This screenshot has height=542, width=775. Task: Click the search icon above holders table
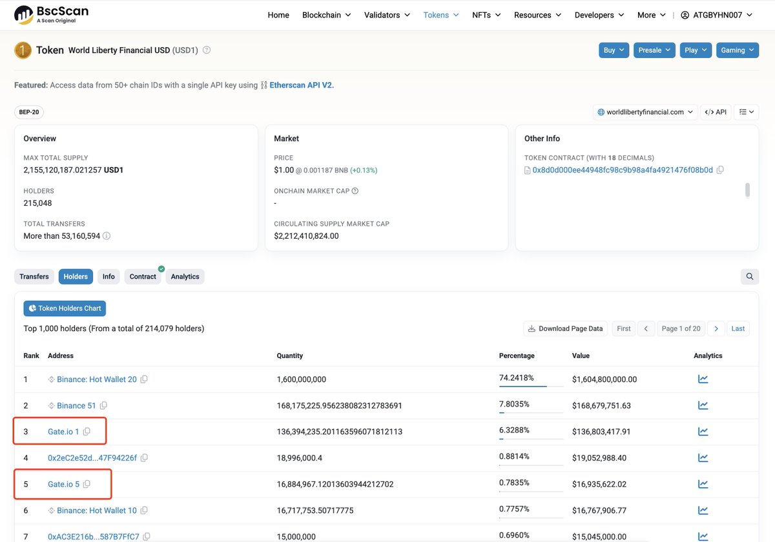[750, 276]
